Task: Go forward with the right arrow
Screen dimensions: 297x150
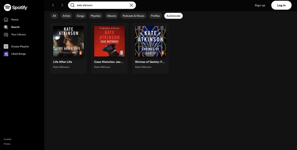Action: click(x=62, y=5)
